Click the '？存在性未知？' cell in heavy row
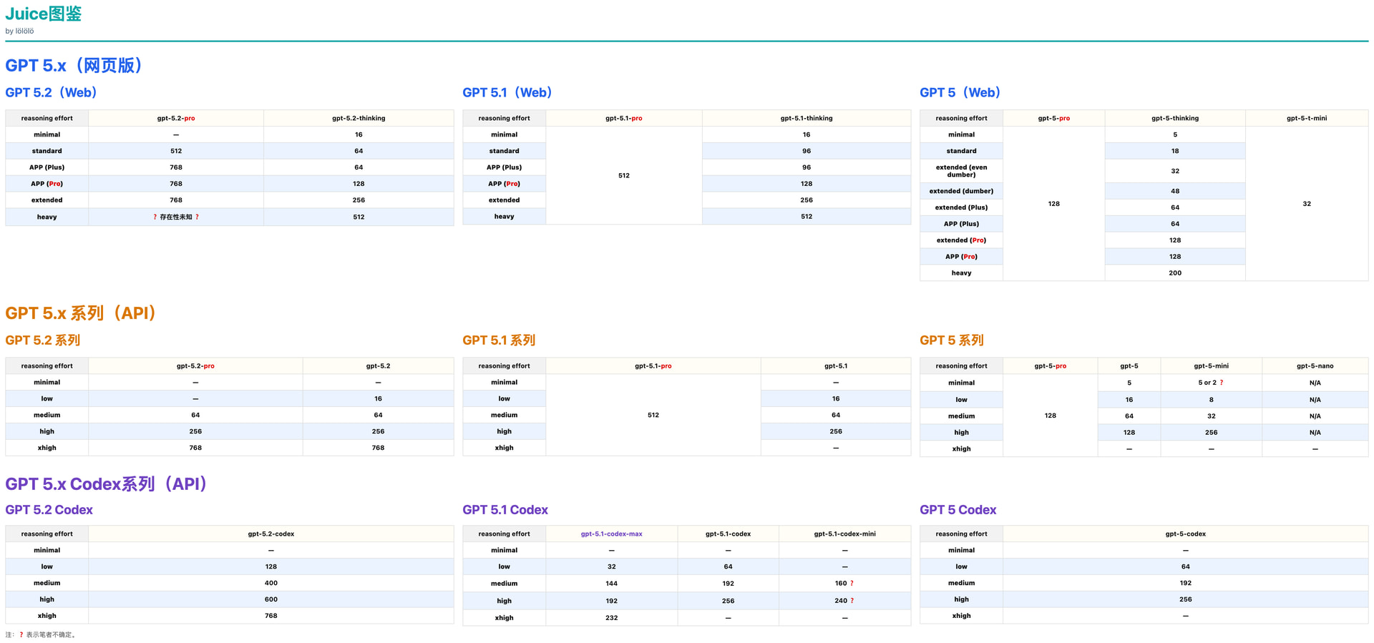Screen dimensions: 1374x643 pyautogui.click(x=176, y=217)
